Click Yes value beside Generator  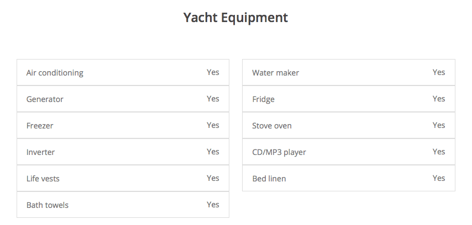[213, 99]
